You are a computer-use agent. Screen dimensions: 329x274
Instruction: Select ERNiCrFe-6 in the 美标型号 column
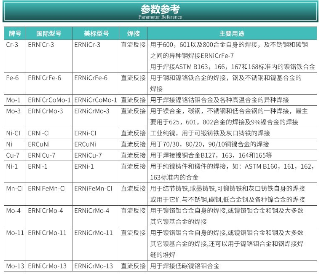(91, 78)
